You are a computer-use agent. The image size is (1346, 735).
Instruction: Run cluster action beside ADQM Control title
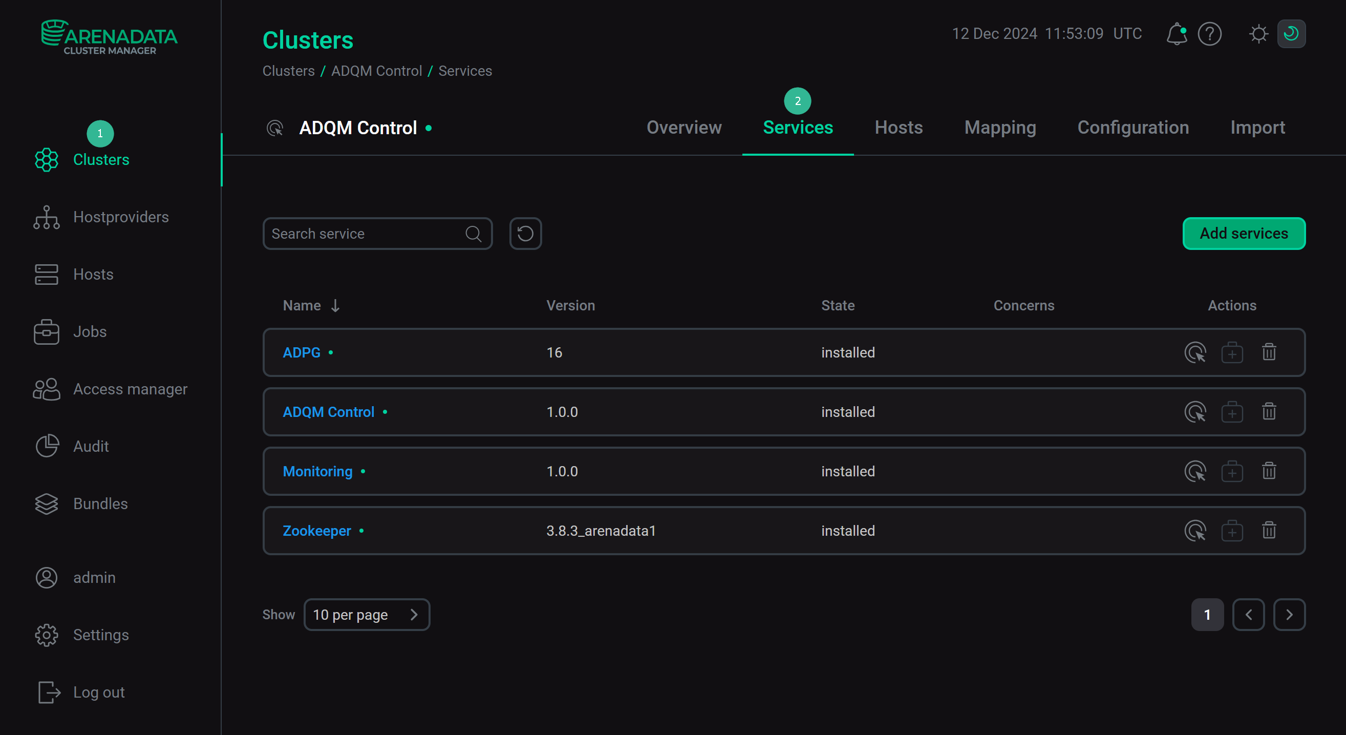click(x=274, y=128)
